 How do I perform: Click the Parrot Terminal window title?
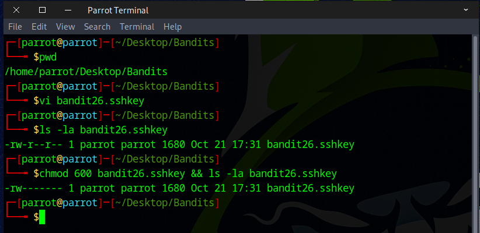click(117, 10)
